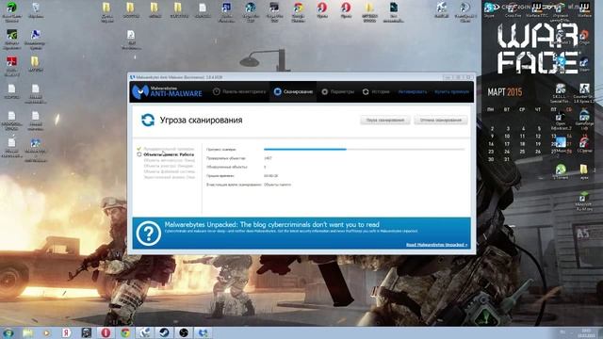This screenshot has width=603, height=339.
Task: Open Chrome from the taskbar
Action: (x=125, y=332)
